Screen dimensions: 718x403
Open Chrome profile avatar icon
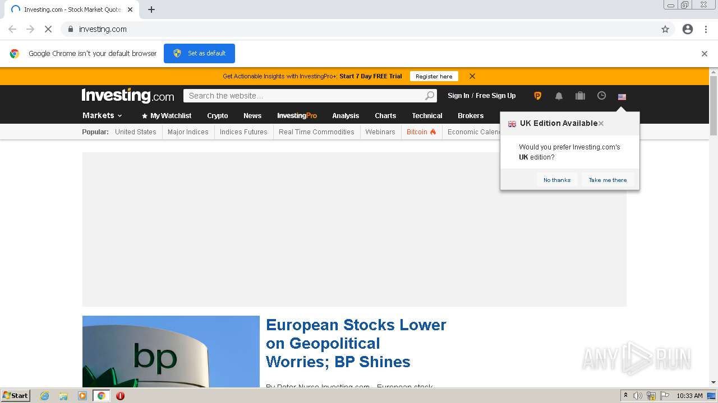click(x=688, y=29)
